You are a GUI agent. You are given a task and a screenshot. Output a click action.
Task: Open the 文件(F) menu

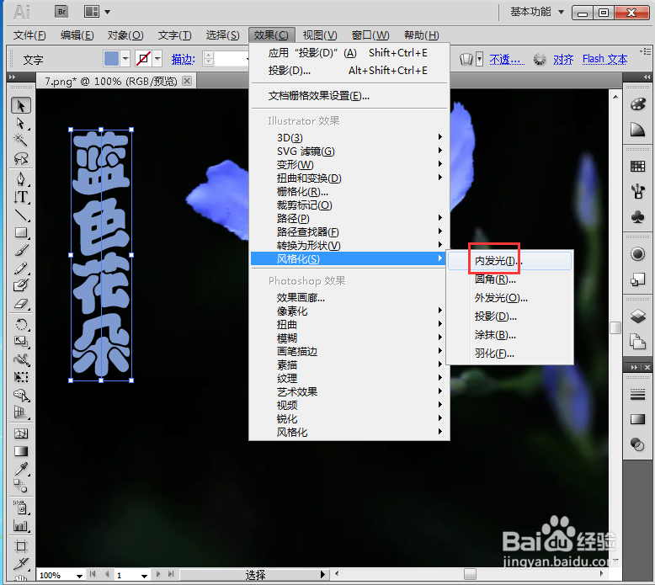(29, 35)
